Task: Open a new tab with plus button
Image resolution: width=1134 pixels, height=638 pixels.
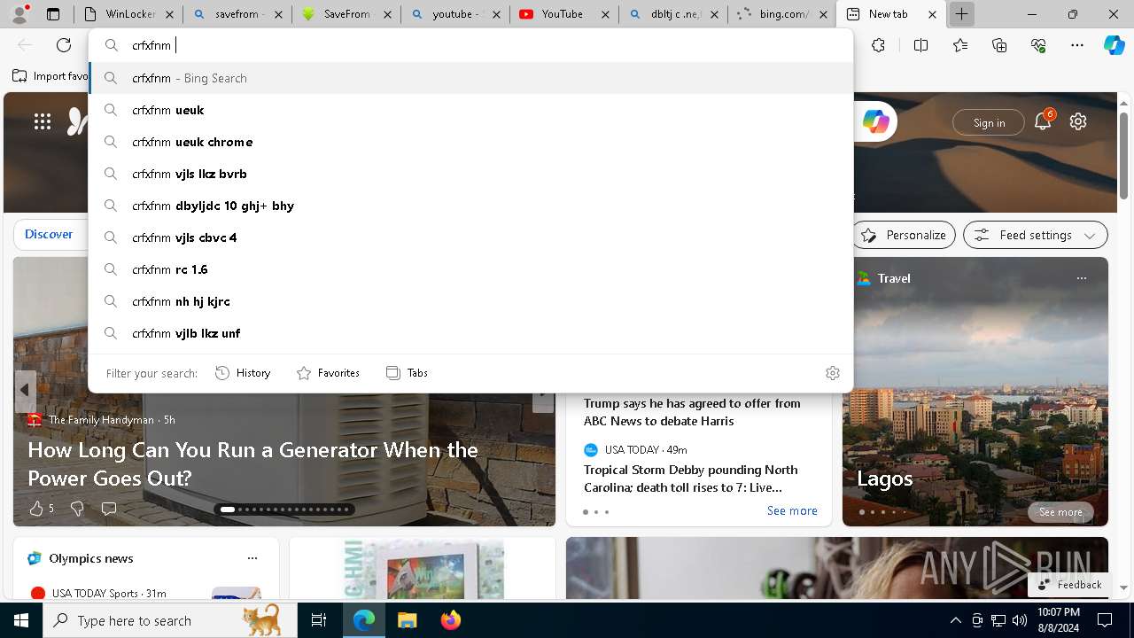Action: (961, 14)
